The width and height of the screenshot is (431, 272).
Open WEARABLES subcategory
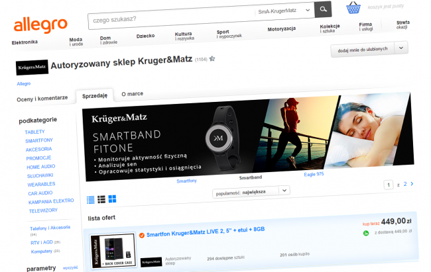click(41, 184)
